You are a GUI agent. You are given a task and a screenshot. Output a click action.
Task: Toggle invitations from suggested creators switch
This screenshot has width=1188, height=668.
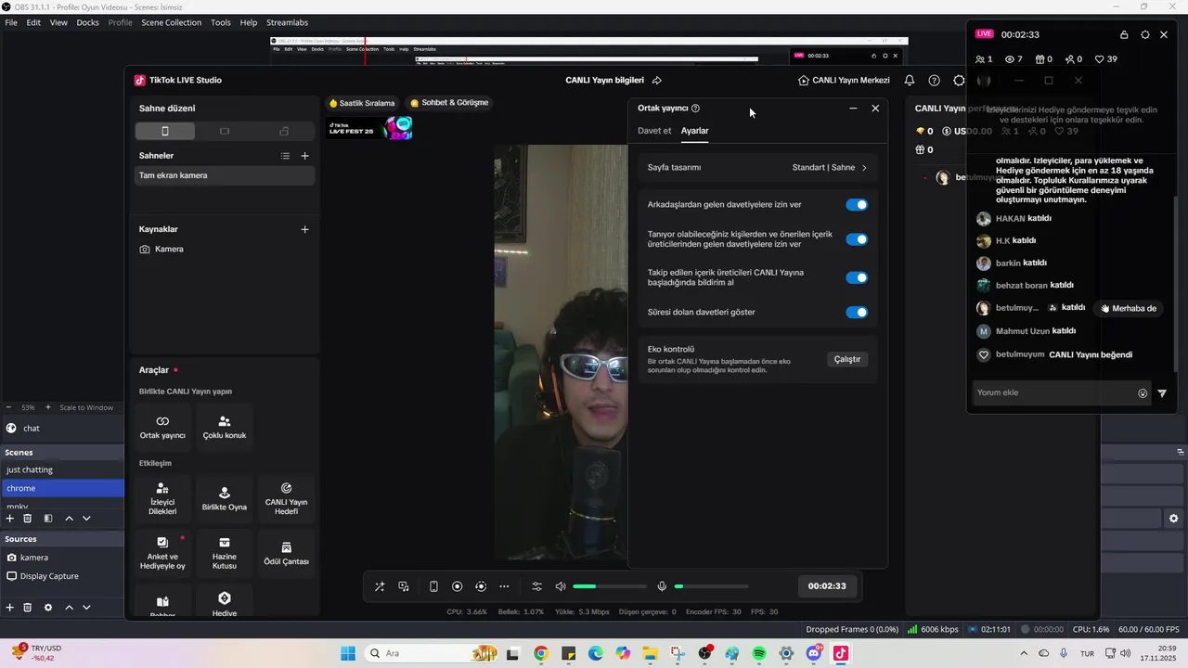(x=857, y=239)
